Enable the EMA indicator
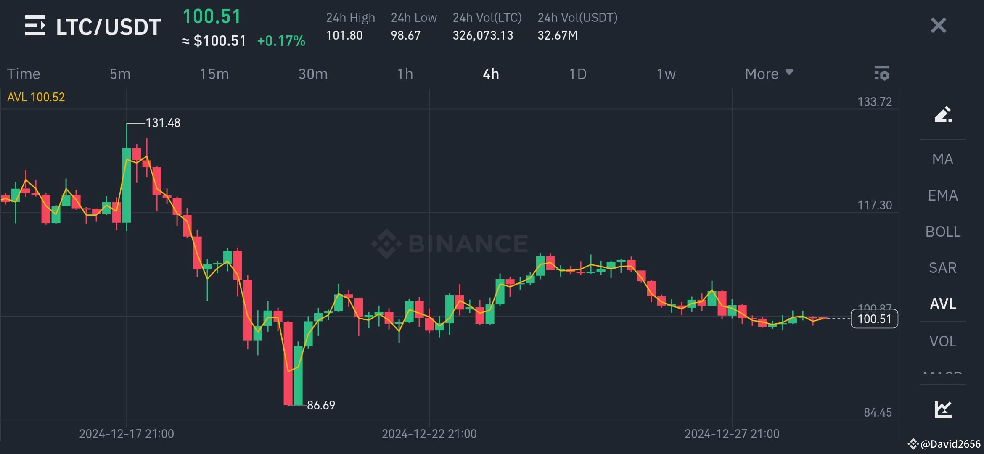984x454 pixels. click(943, 195)
